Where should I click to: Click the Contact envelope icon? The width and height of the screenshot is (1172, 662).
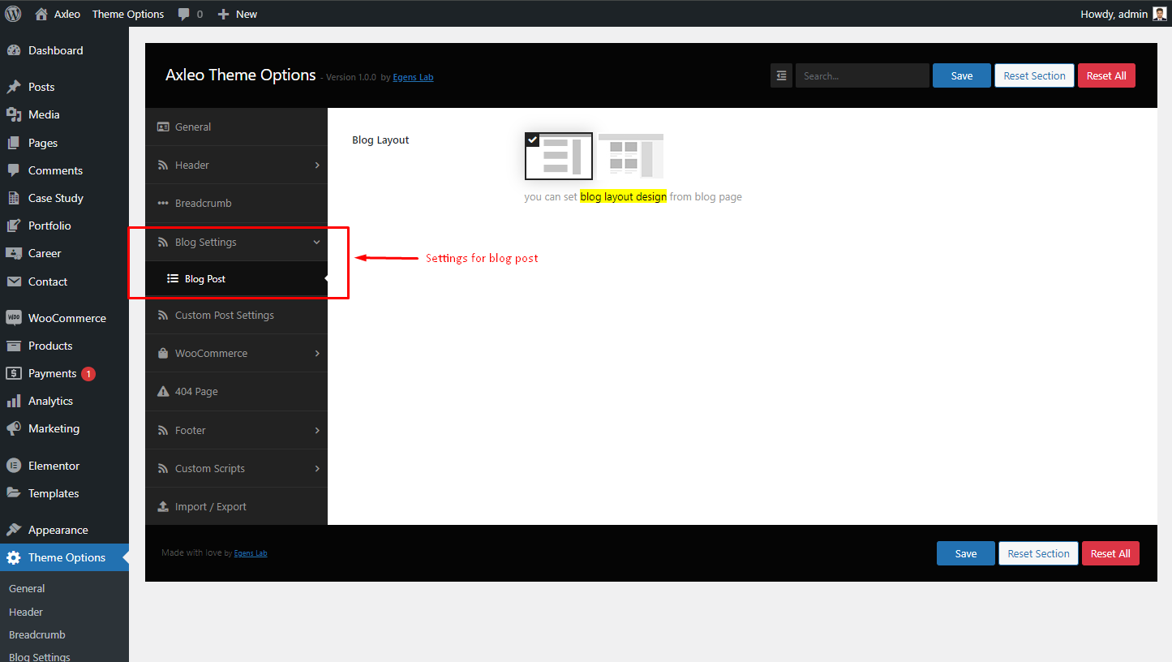13,282
